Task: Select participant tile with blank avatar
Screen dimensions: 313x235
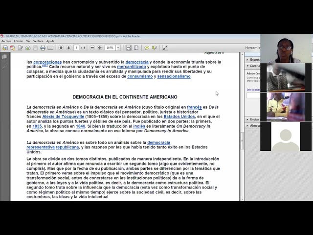Action: (286, 137)
